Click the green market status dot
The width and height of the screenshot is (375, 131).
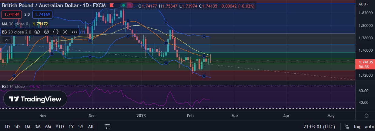tap(123, 6)
